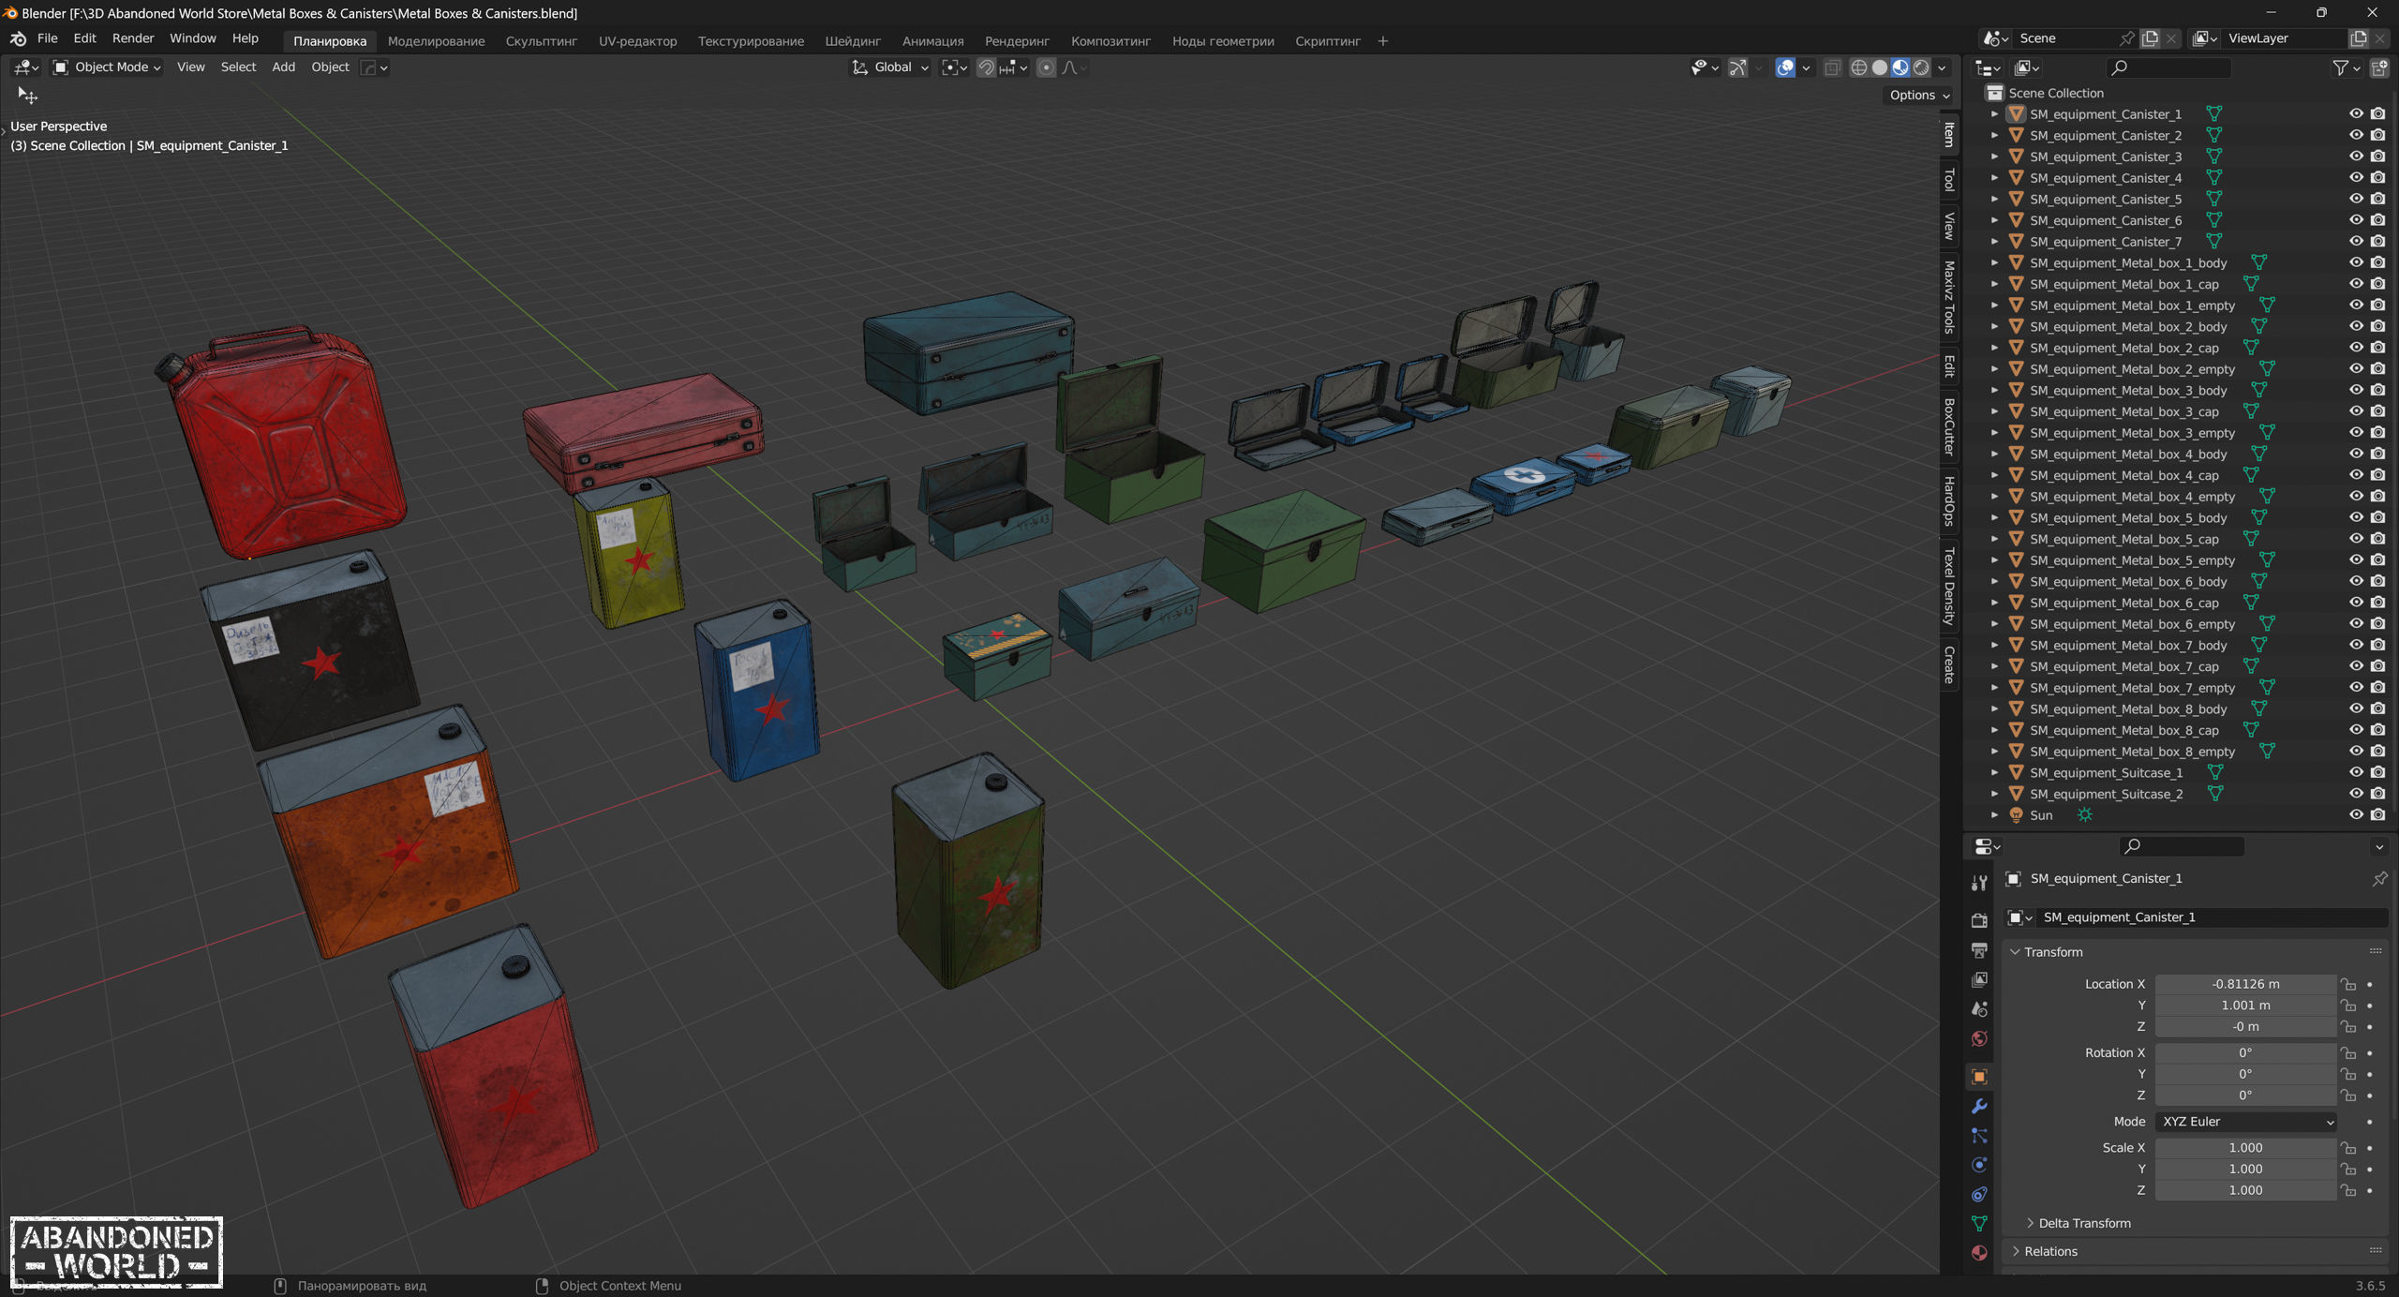This screenshot has width=2399, height=1297.
Task: Switch viewport to Wireframe shading
Action: click(x=1859, y=67)
